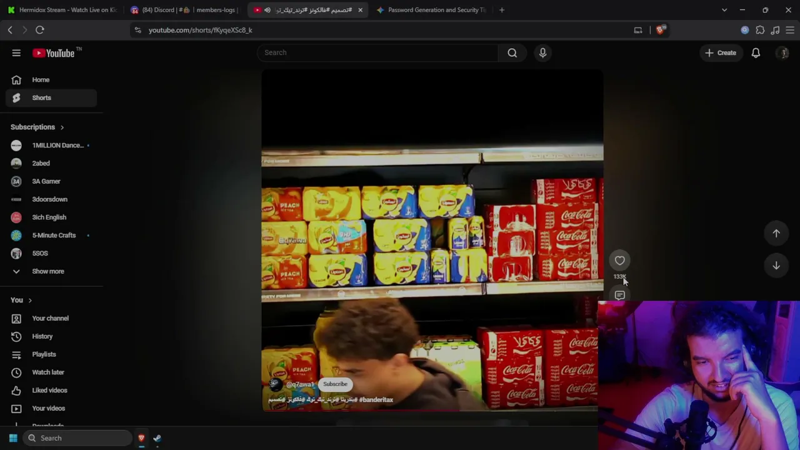This screenshot has width=800, height=450.
Task: Go to the previous Short
Action: click(776, 233)
